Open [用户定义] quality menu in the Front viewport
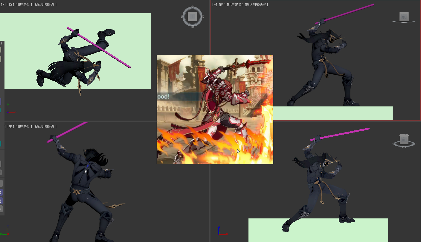Image resolution: width=421 pixels, height=242 pixels. click(235, 4)
